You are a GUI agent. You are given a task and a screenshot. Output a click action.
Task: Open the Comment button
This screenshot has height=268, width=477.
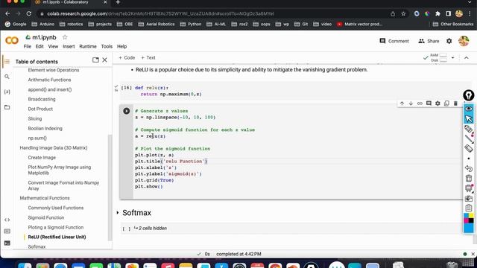[394, 41]
